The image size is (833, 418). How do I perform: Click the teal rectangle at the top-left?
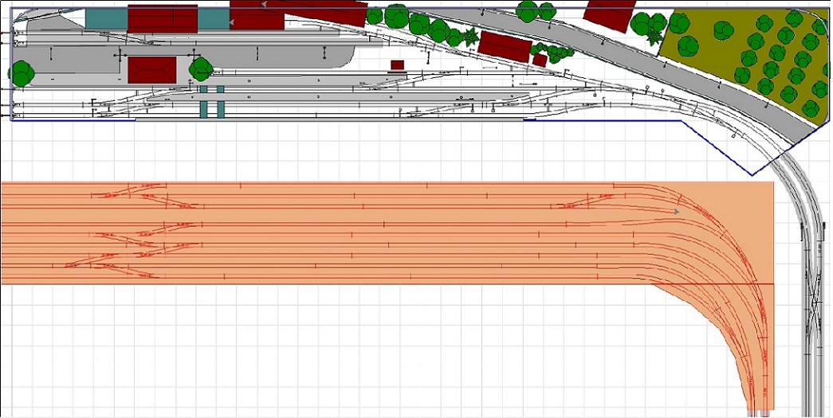point(105,19)
